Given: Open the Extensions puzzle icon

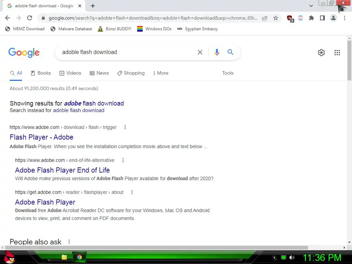Looking at the screenshot, I should [x=311, y=18].
